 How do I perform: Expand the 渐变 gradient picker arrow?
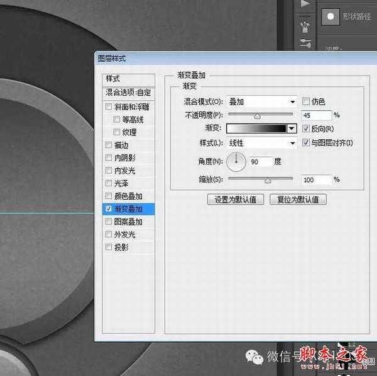(291, 128)
